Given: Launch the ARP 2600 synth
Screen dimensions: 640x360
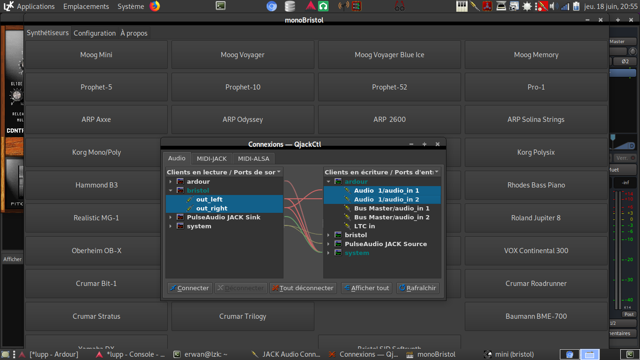Looking at the screenshot, I should (390, 120).
